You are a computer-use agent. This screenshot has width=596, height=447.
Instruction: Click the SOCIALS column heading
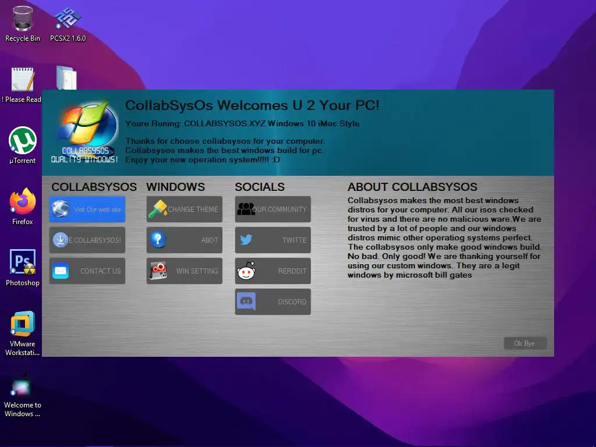pos(260,187)
